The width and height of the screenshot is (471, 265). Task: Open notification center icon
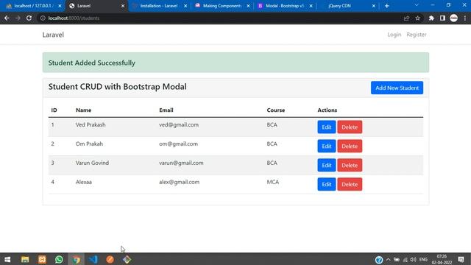(461, 260)
